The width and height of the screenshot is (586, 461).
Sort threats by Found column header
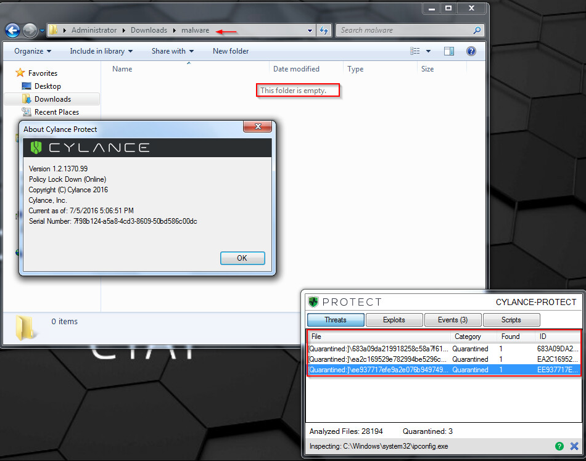pos(515,337)
